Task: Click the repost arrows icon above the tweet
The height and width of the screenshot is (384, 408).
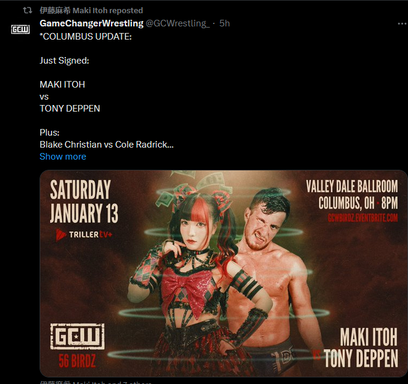Action: coord(28,10)
